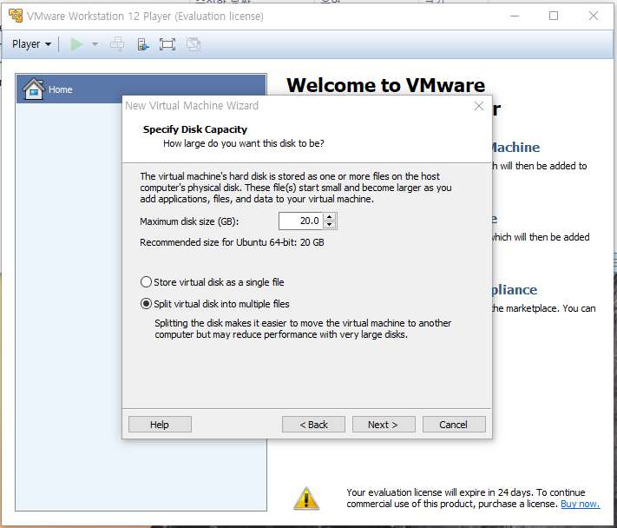Maximize the VMware Player window

tap(554, 16)
